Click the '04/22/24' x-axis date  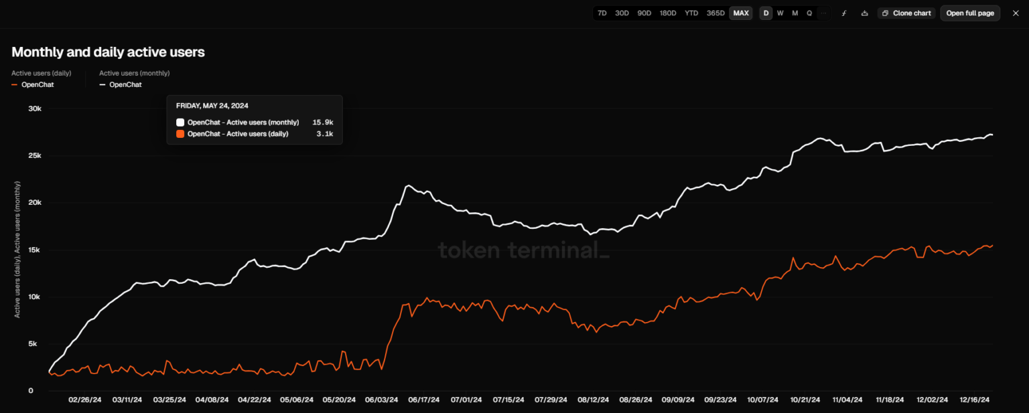[255, 400]
